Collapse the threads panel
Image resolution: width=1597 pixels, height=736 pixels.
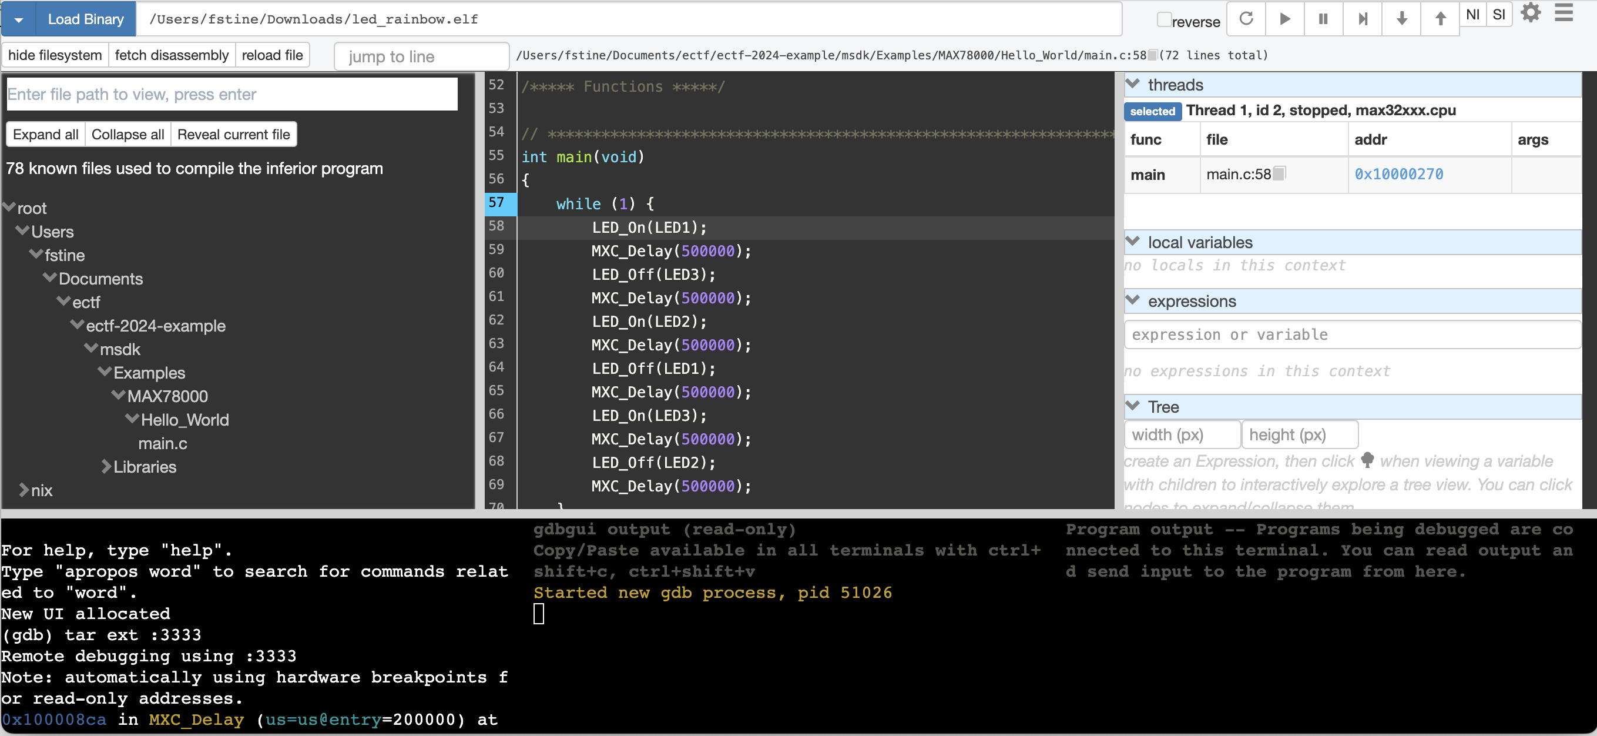[x=1133, y=83]
